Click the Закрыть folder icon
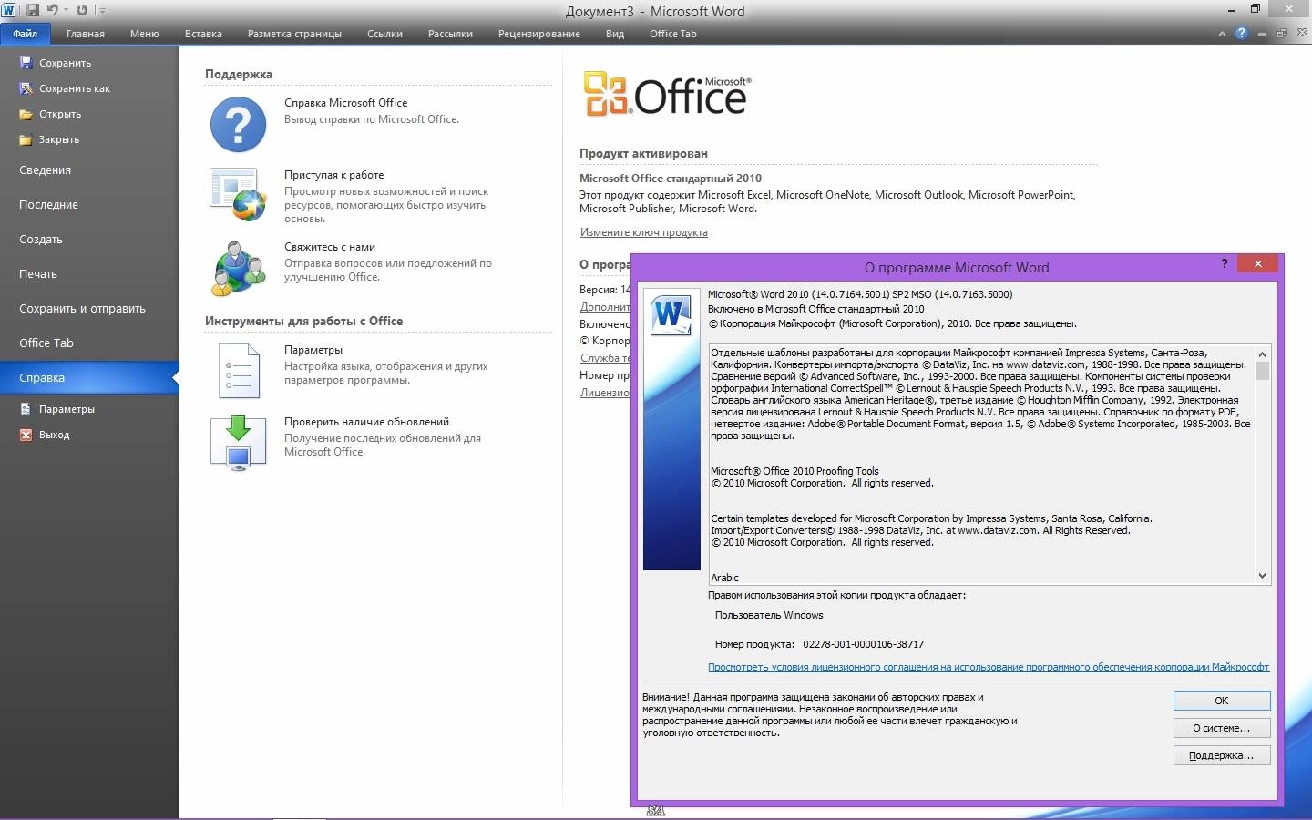The width and height of the screenshot is (1312, 820). [x=26, y=139]
